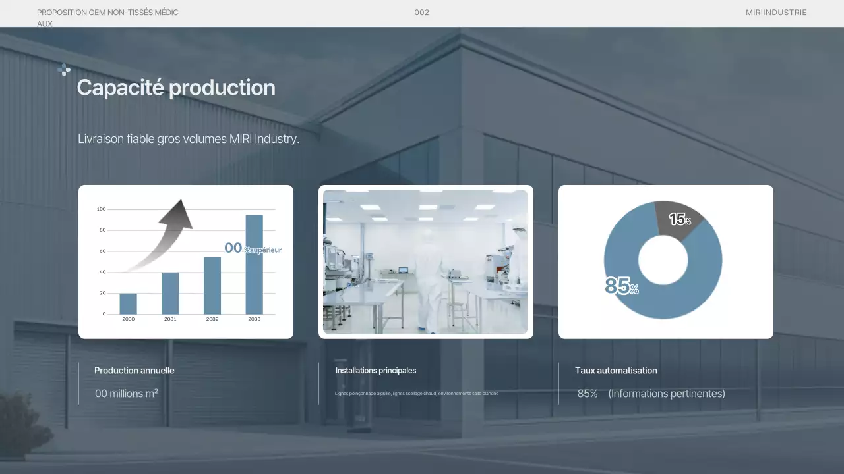Select the "Capacité production" title
The width and height of the screenshot is (844, 474).
click(x=176, y=88)
